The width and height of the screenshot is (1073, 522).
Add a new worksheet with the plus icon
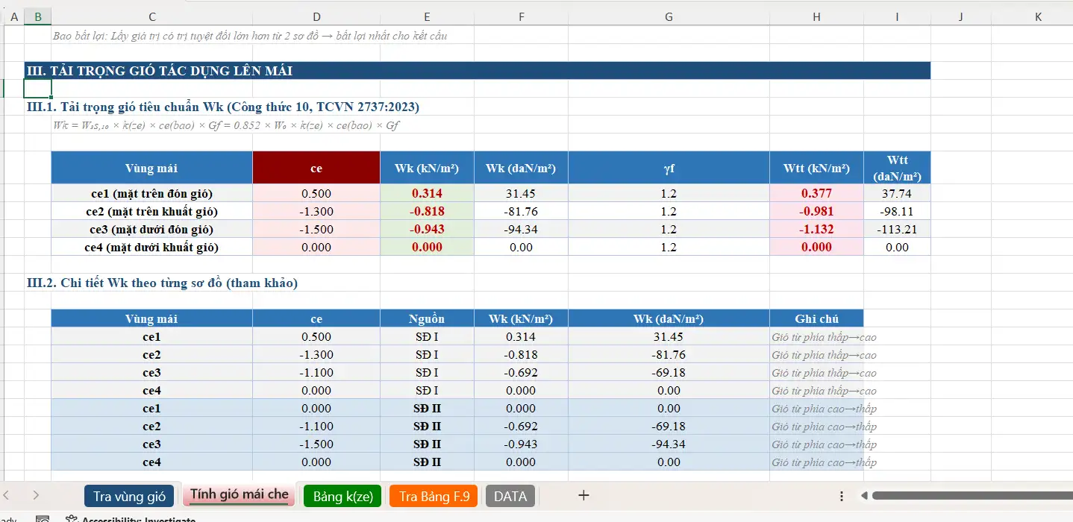pyautogui.click(x=583, y=495)
